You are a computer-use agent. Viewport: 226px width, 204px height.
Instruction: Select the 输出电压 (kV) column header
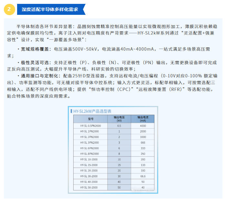(x=119, y=119)
